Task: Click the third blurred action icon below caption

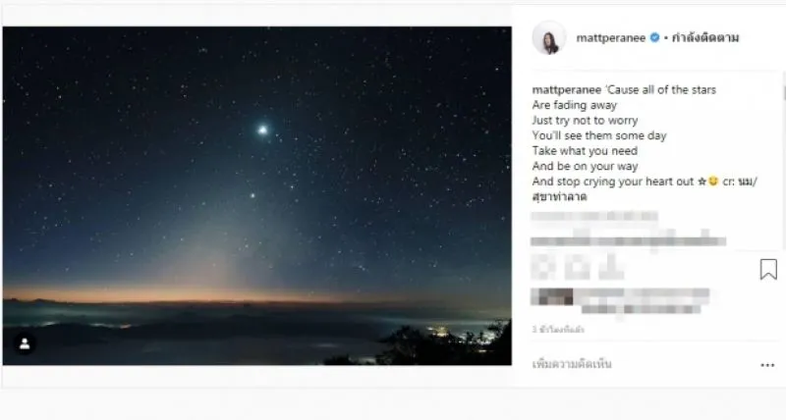Action: tap(611, 266)
